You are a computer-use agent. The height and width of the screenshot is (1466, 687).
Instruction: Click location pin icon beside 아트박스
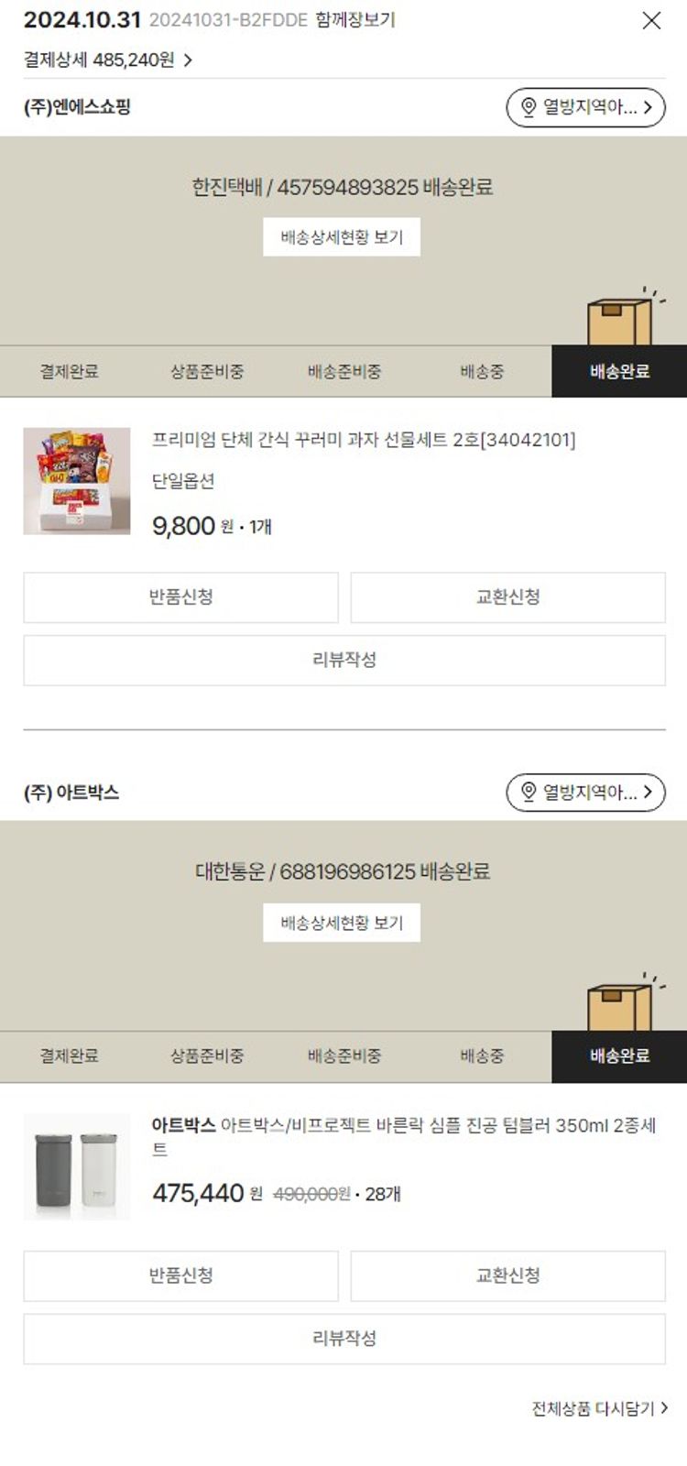click(x=529, y=793)
